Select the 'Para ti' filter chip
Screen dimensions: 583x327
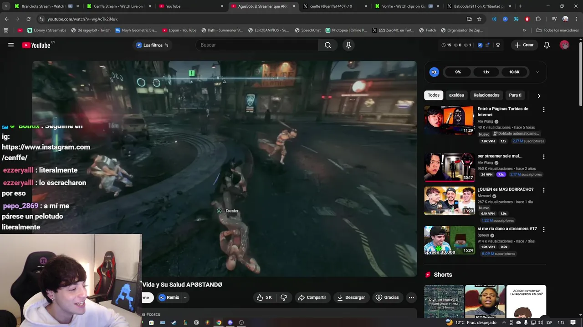pos(515,95)
